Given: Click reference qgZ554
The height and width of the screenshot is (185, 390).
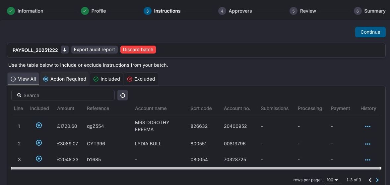Looking at the screenshot, I should [95, 126].
